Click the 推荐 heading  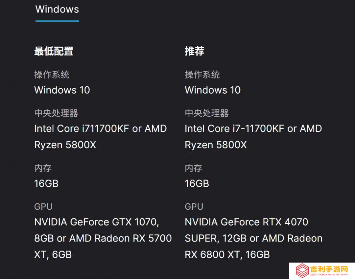click(x=195, y=51)
